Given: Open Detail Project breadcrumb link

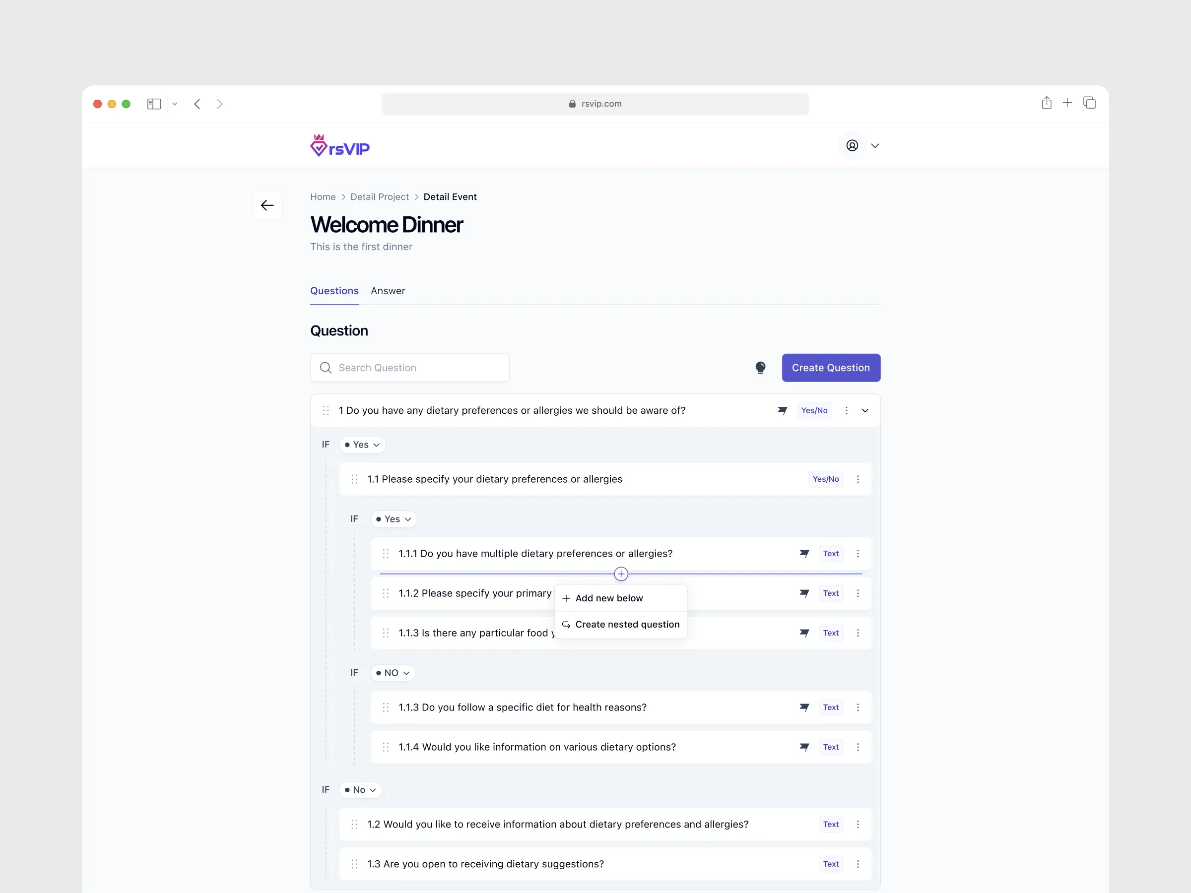Looking at the screenshot, I should point(380,196).
